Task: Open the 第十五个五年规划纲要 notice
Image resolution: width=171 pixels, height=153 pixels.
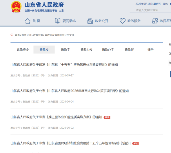Action: (x=70, y=143)
